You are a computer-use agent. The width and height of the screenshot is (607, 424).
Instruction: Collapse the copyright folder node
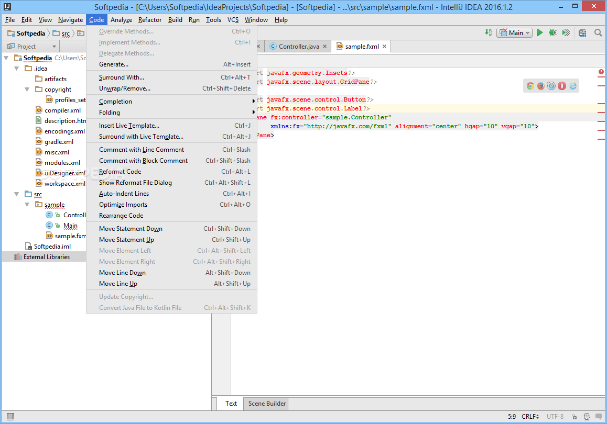(x=27, y=90)
